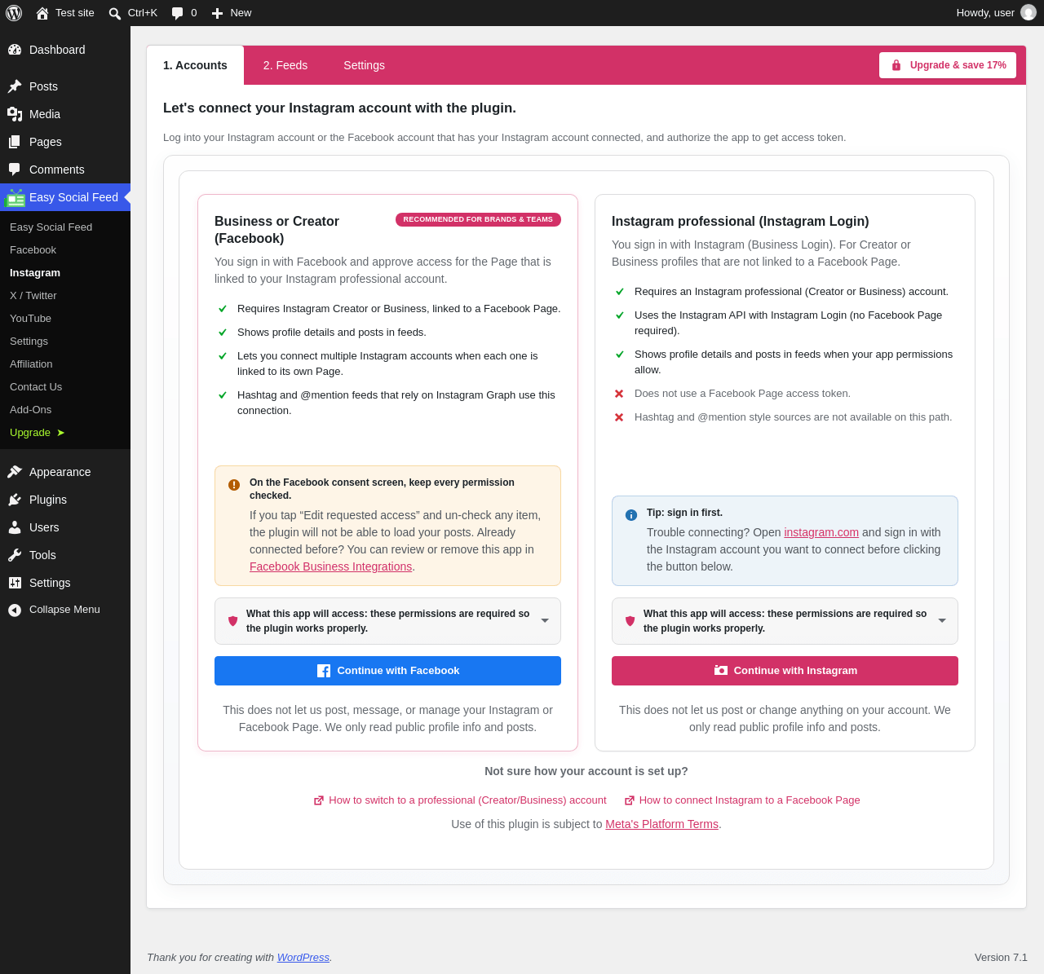Click the Comments speech bubble sidebar icon

[15, 170]
